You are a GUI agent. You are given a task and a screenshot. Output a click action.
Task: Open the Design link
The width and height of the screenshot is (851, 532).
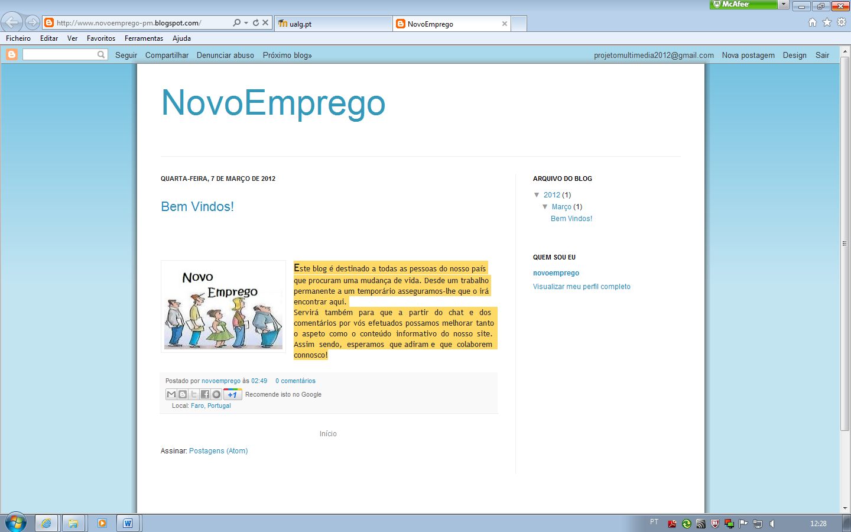[794, 55]
